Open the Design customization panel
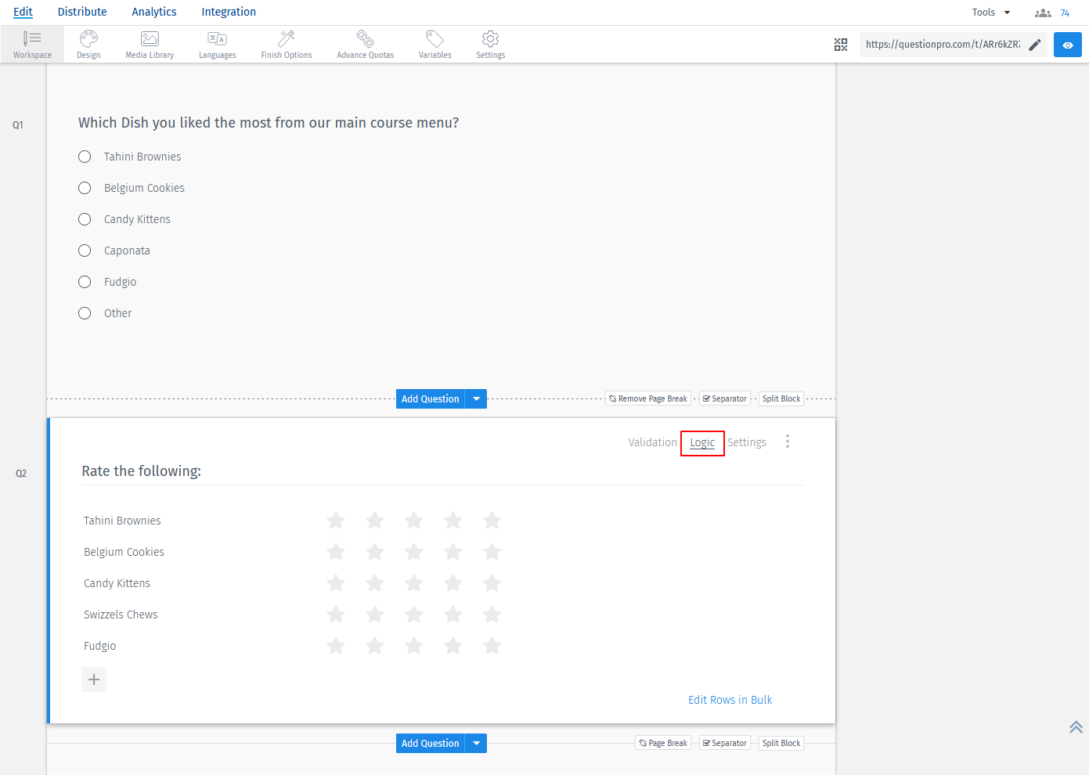Screen dimensions: 1089x775 tap(88, 44)
